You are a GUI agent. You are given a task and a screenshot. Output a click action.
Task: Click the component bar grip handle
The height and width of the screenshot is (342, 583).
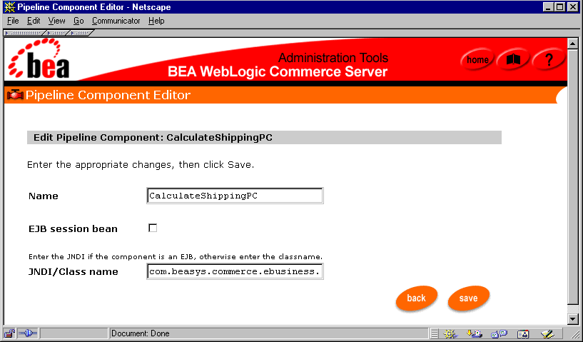pos(435,334)
